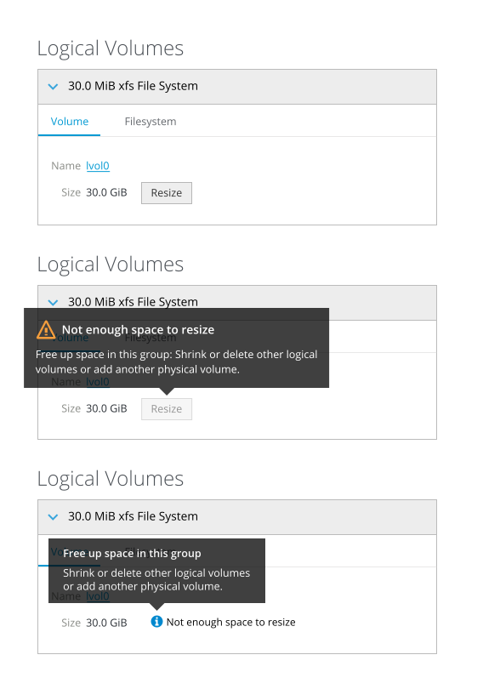
Task: Click the tooltip text Shrink or delete other logical volumes
Action: 156,573
